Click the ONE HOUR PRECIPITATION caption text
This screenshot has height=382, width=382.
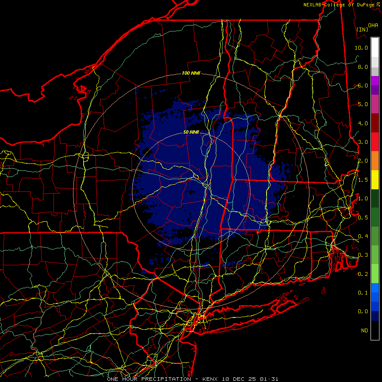pos(149,379)
